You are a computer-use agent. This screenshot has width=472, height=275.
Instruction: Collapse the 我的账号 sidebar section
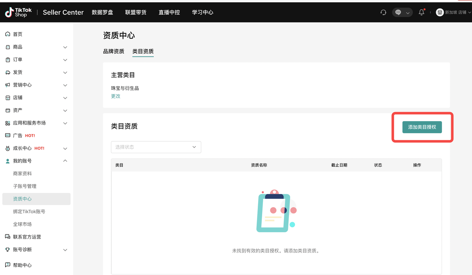(65, 161)
